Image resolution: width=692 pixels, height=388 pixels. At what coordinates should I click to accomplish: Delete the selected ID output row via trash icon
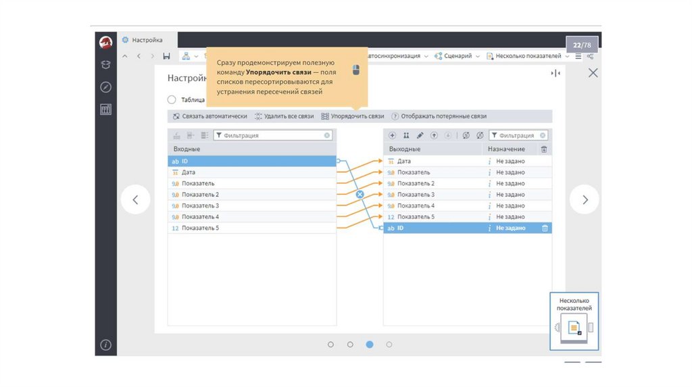coord(545,228)
